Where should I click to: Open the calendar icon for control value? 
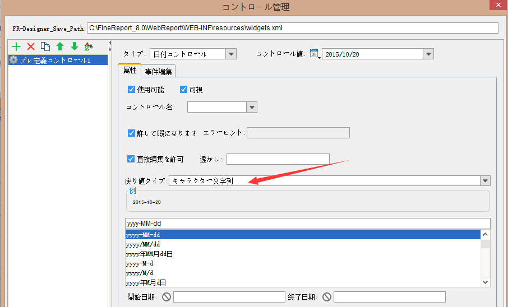pyautogui.click(x=314, y=53)
